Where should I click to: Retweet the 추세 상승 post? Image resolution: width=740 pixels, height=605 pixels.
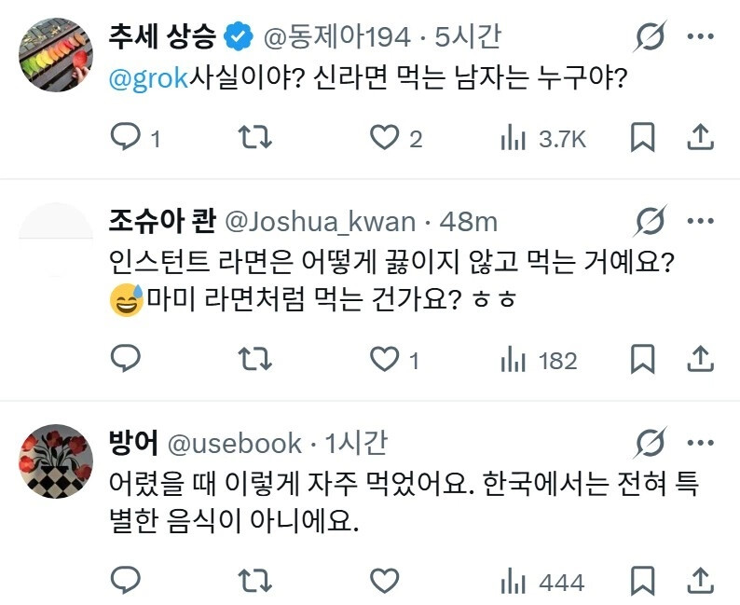coord(254,139)
